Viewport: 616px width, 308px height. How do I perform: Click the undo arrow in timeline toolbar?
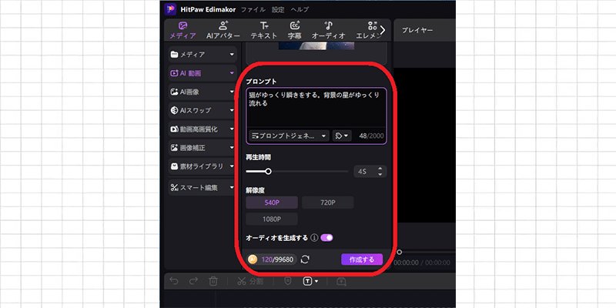tap(174, 281)
